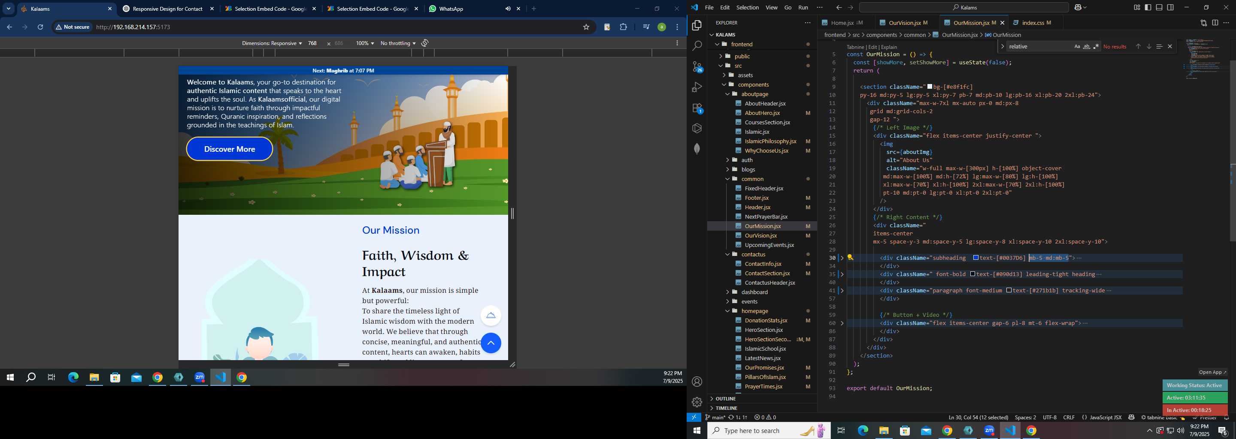The height and width of the screenshot is (439, 1236).
Task: Toggle the bottom panel visibility
Action: (1159, 7)
